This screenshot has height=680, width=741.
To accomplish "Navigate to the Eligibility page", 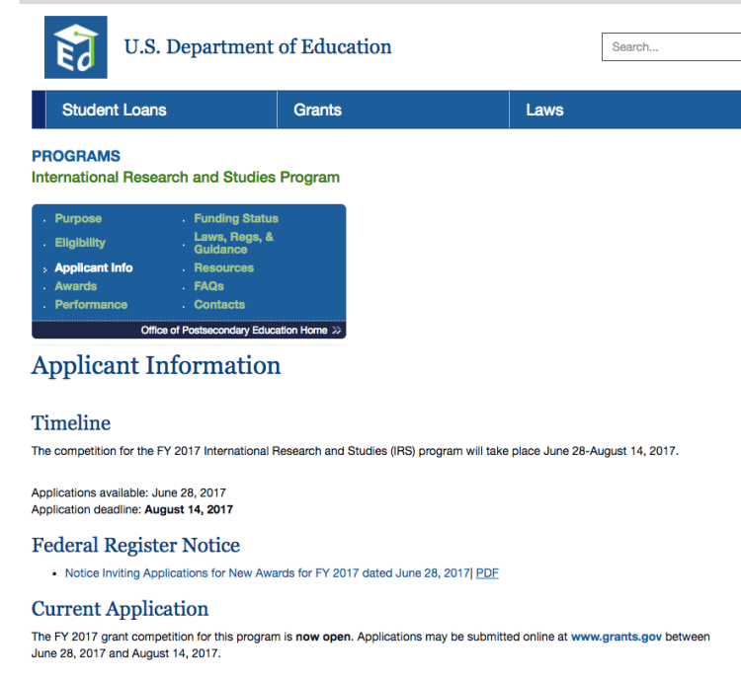I will 80,243.
